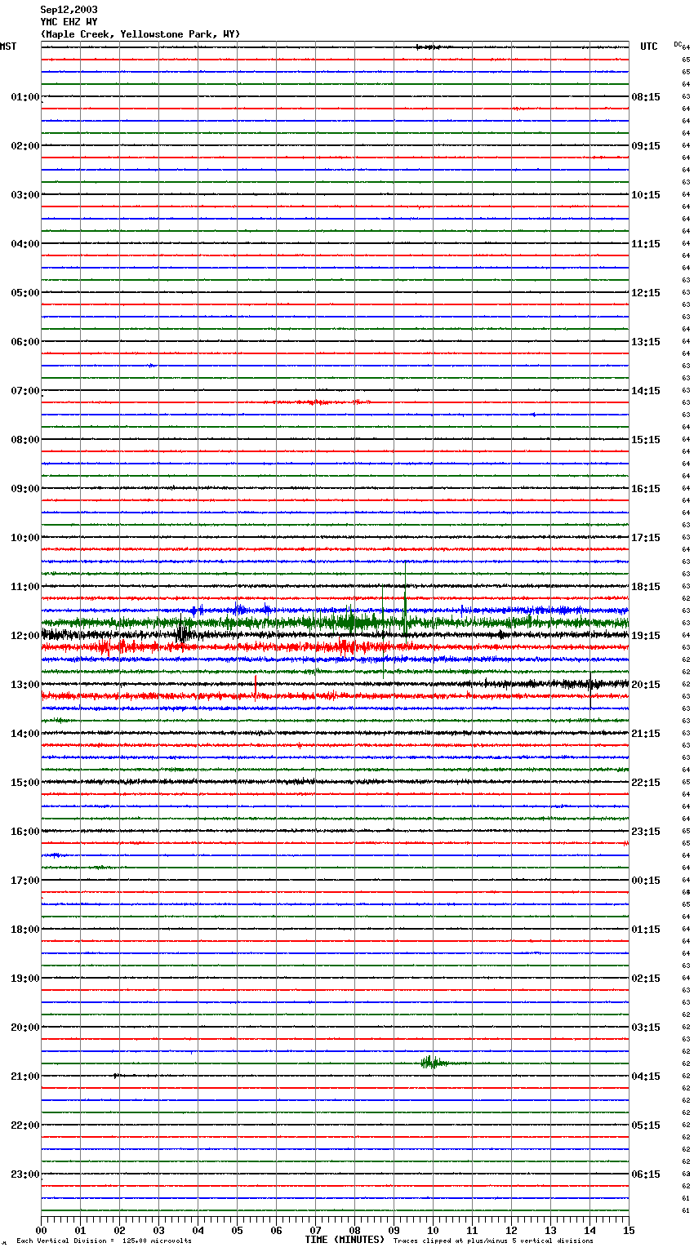Click the Traces clipped at plus/minus 5 note

tap(493, 1241)
